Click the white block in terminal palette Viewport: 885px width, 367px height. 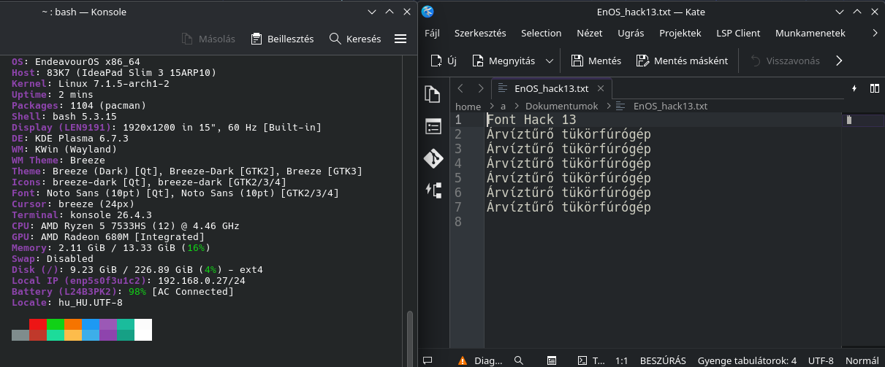(x=143, y=330)
